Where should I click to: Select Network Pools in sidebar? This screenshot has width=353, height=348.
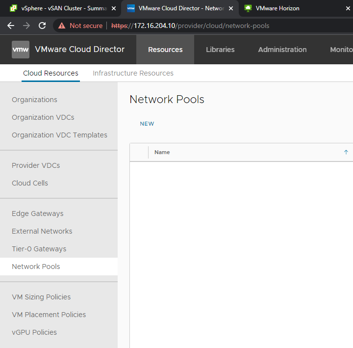pyautogui.click(x=59, y=267)
